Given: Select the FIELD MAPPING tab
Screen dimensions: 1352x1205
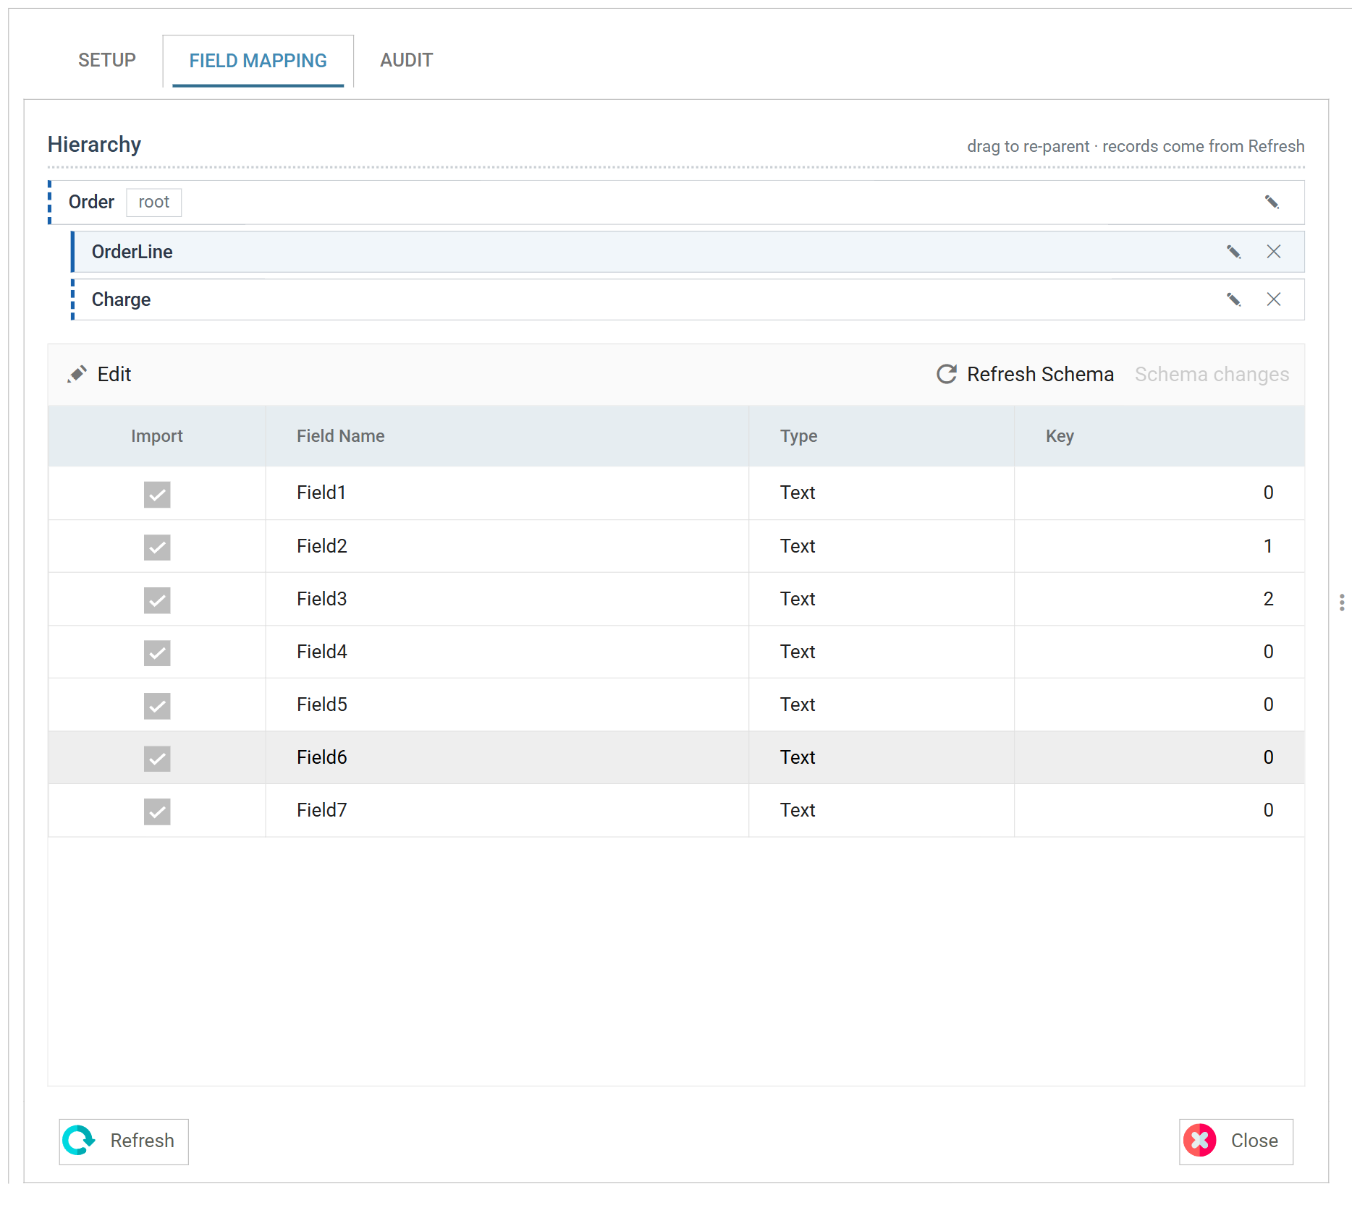Looking at the screenshot, I should pos(258,61).
